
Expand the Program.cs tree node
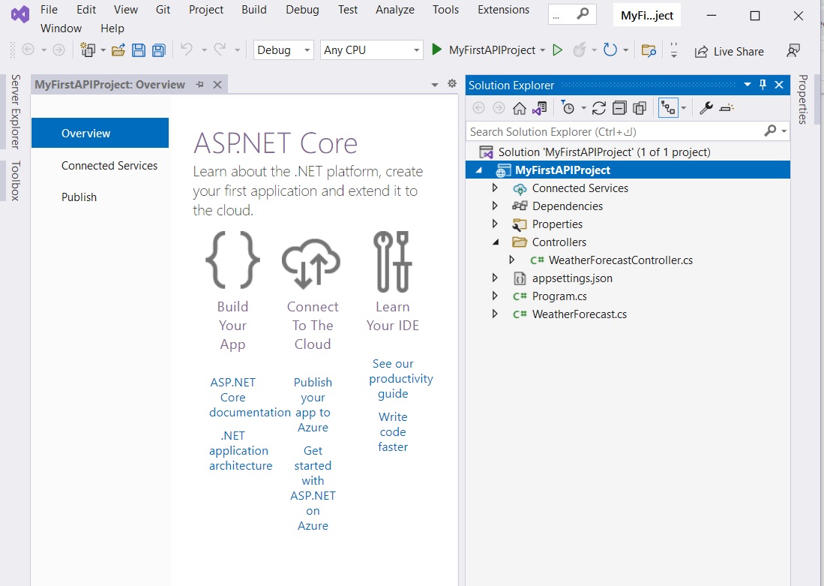[495, 296]
